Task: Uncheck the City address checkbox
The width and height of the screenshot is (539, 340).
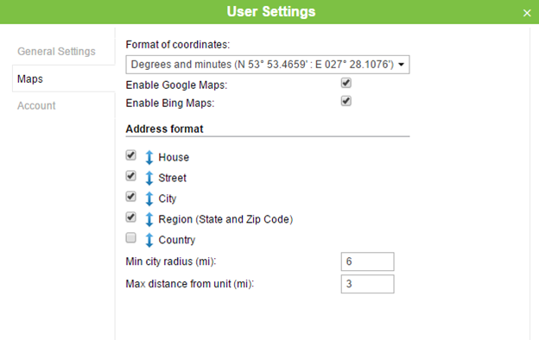Action: click(130, 197)
